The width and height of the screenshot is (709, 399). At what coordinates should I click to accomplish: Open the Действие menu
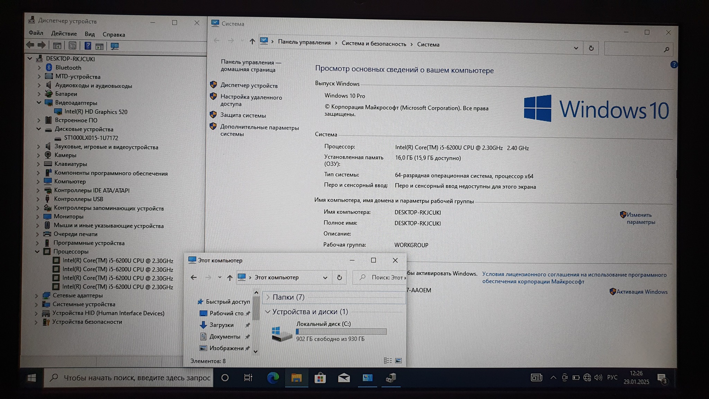pos(64,34)
